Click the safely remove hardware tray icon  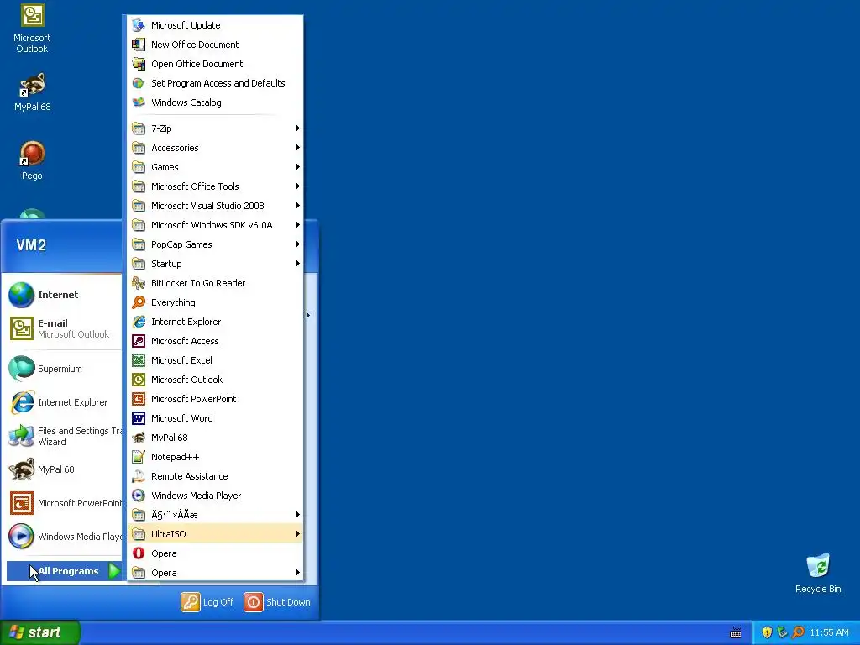(782, 632)
